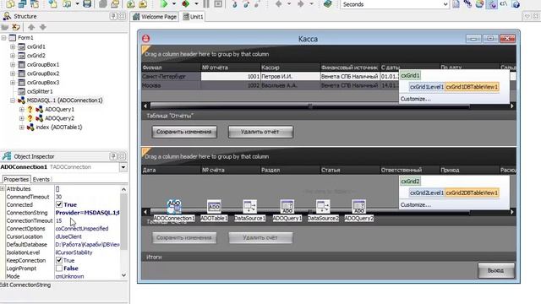Select the ADOQuery1 component icon on form
Screen dimensions: 541x304
(x=287, y=206)
